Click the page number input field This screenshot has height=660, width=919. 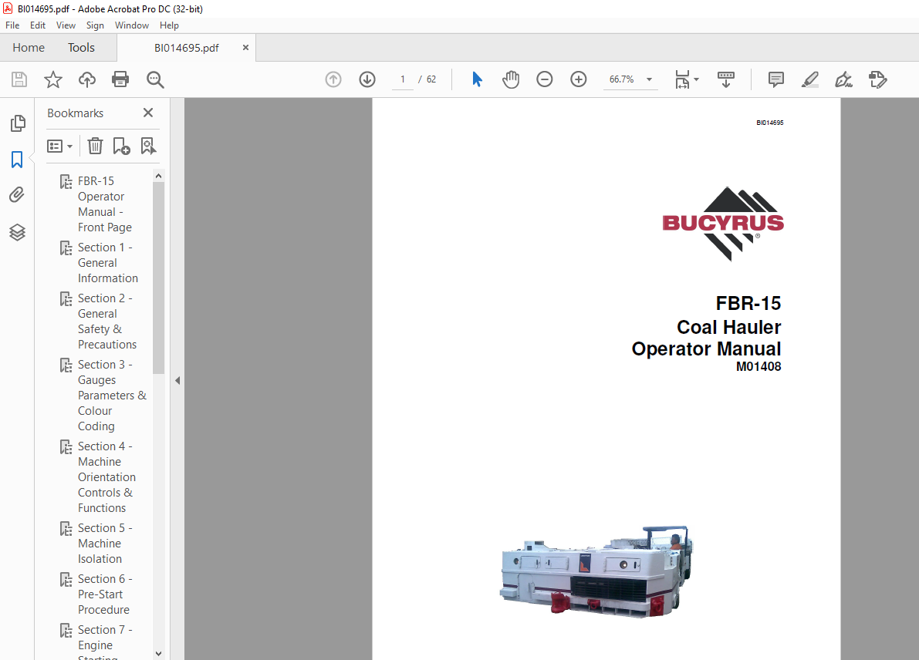(403, 79)
